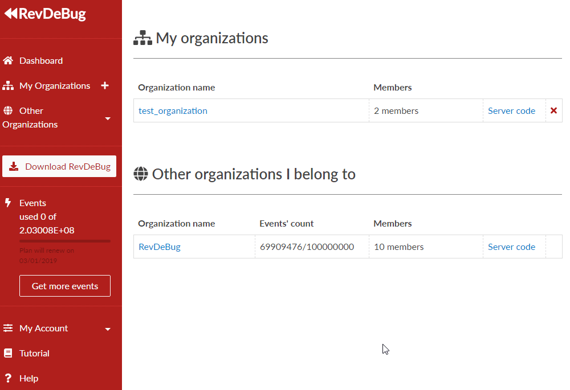Open the RevDeBug organization link
Screen dimensions: 570x390
(160, 247)
